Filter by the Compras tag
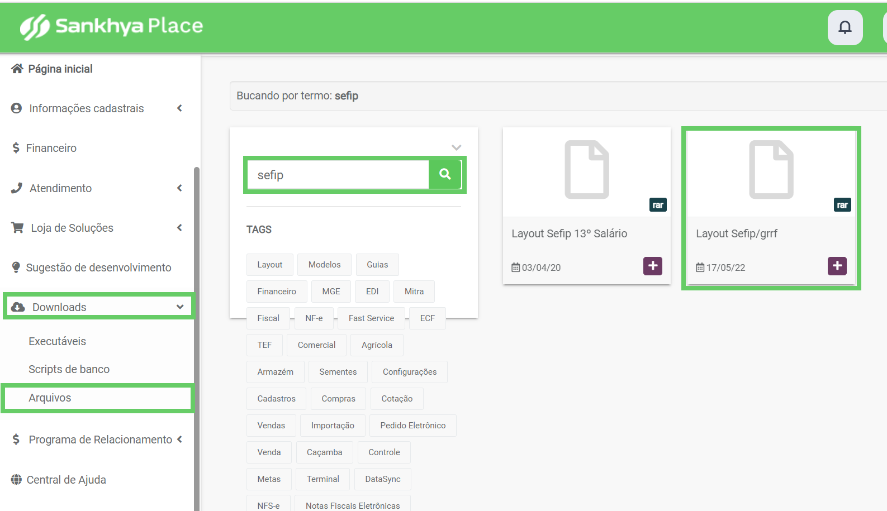887x511 pixels. [339, 399]
